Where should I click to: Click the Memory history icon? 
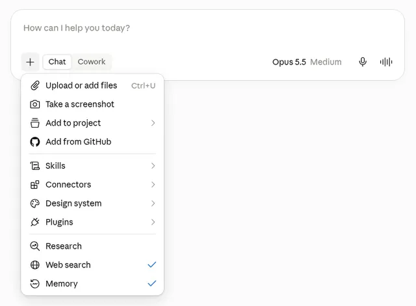(x=34, y=284)
